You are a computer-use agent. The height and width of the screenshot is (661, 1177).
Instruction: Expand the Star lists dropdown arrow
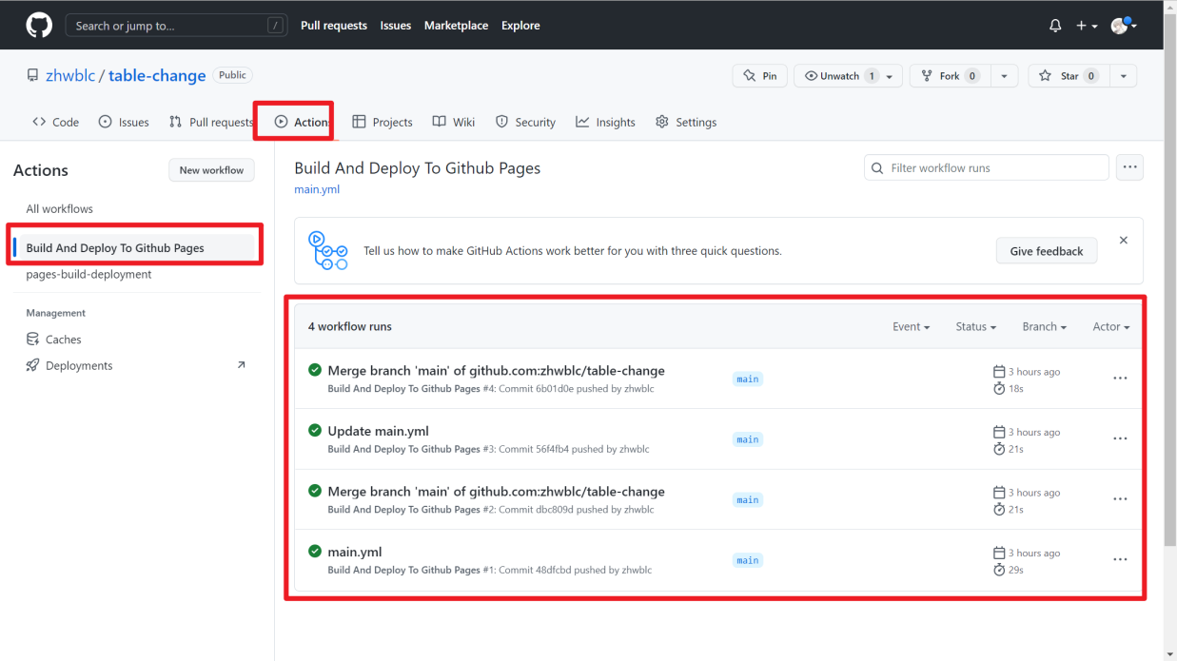(x=1124, y=76)
